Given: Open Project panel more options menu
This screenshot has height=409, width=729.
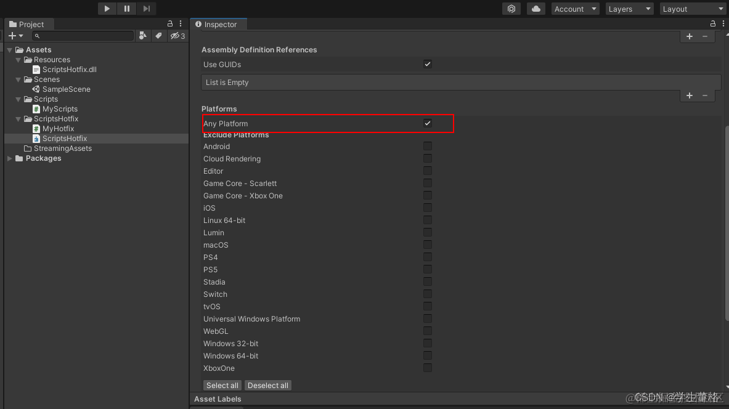Looking at the screenshot, I should pyautogui.click(x=181, y=23).
